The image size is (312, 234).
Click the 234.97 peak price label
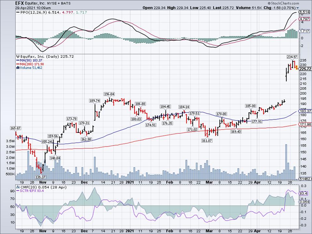click(292, 57)
